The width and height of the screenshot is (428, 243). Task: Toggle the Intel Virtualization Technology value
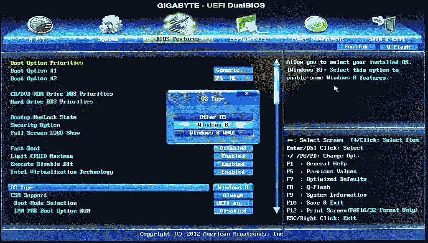pyautogui.click(x=233, y=172)
